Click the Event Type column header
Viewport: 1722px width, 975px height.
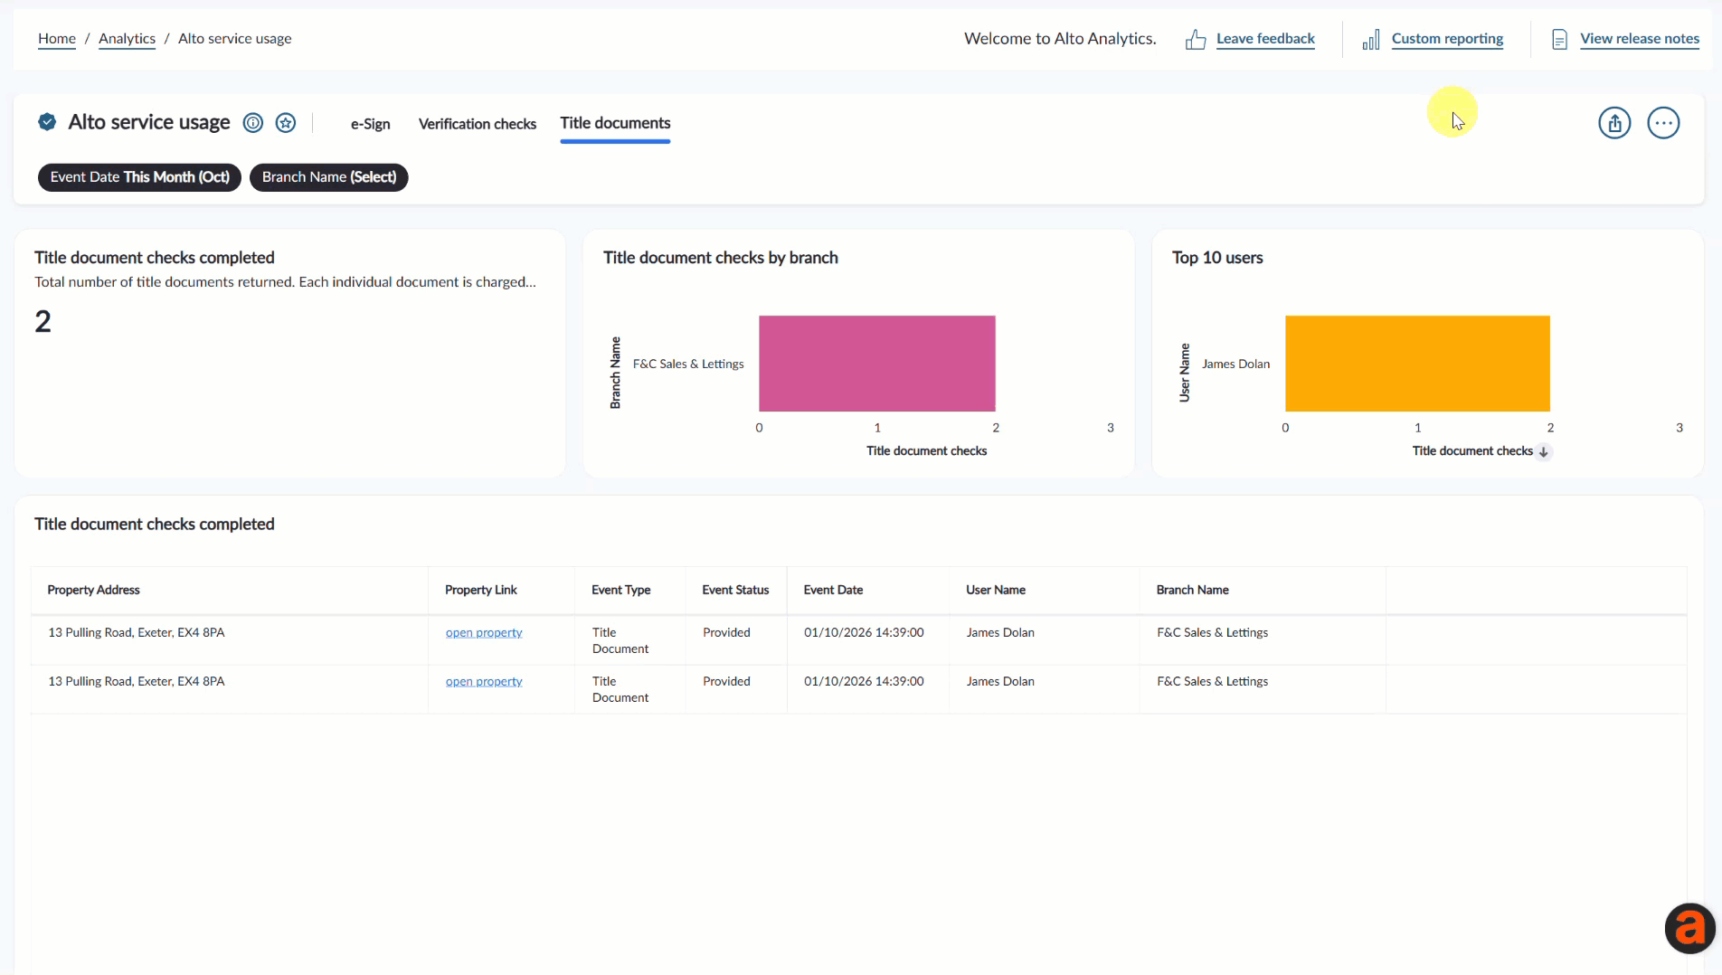point(621,591)
